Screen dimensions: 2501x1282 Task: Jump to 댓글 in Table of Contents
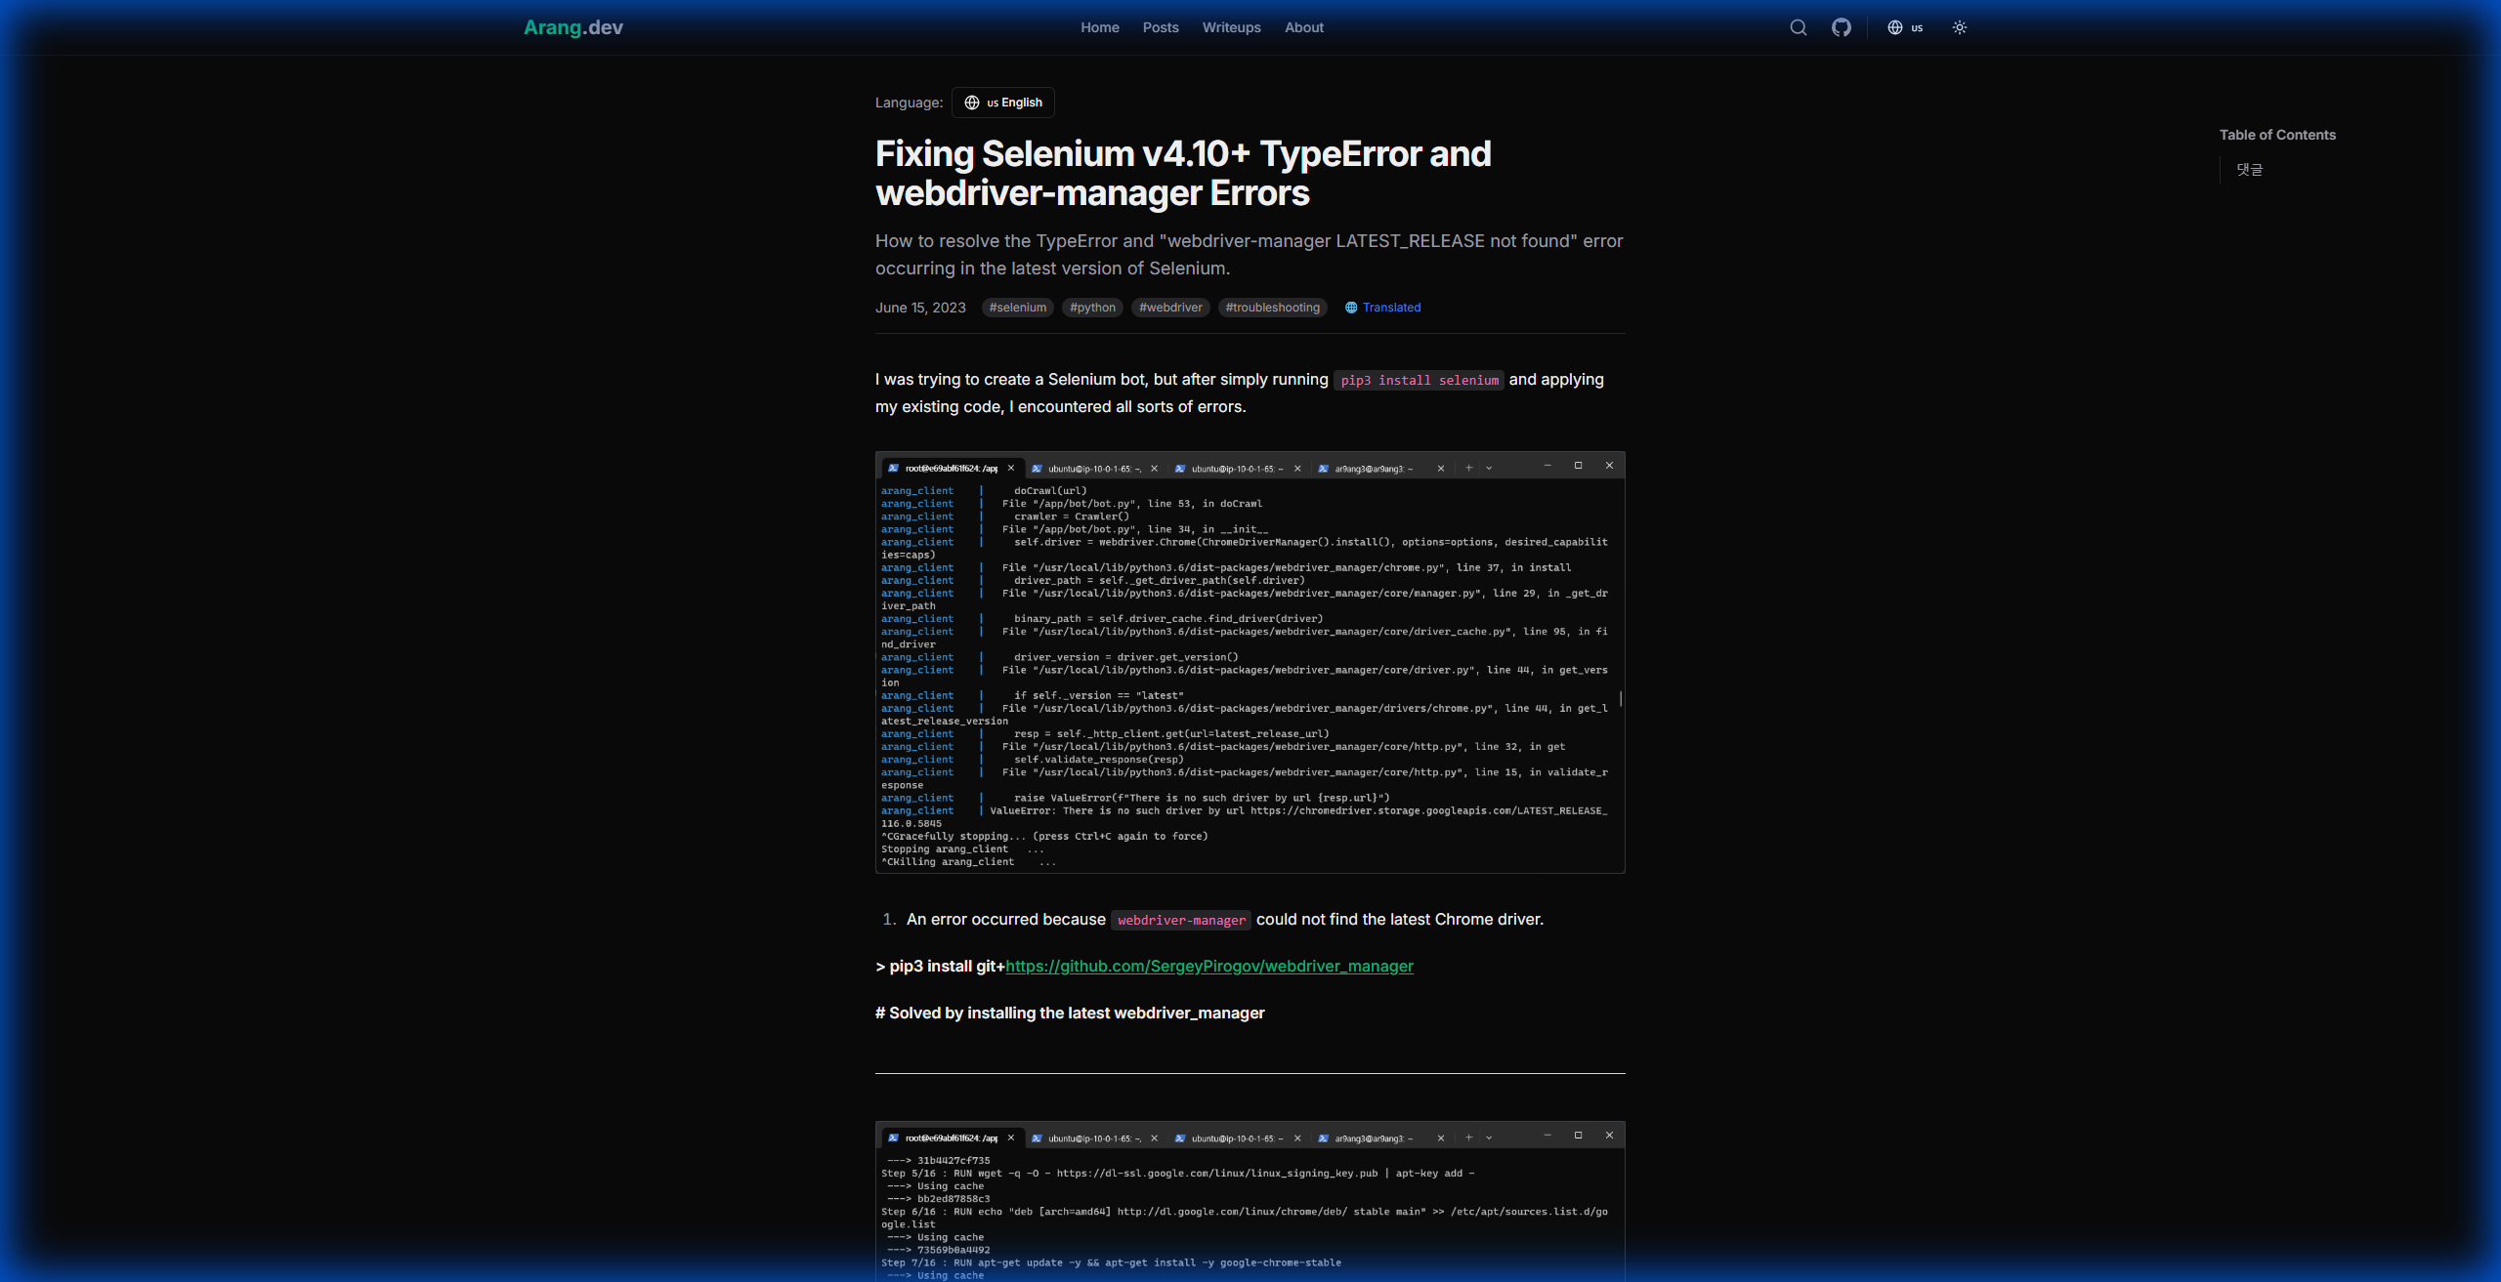click(x=2250, y=170)
